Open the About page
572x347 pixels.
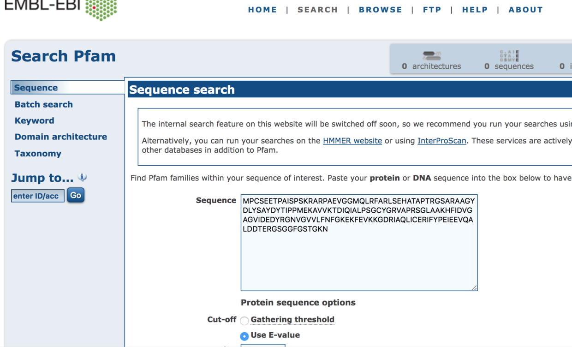tap(526, 10)
